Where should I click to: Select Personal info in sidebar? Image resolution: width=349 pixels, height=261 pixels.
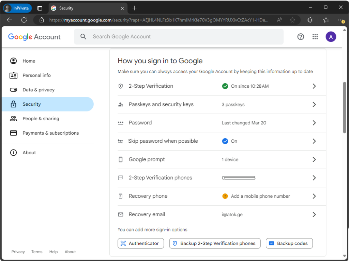coord(36,75)
